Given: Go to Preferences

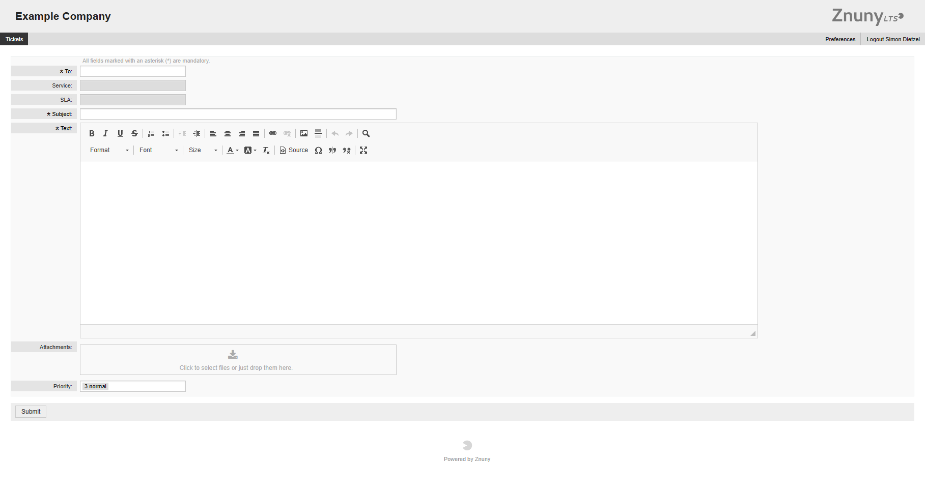Looking at the screenshot, I should 840,40.
